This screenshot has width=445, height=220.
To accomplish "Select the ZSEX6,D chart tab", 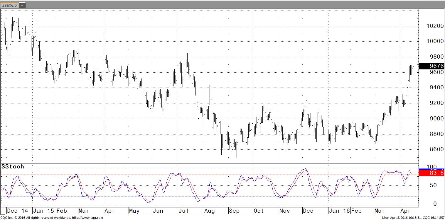I will 9,5.
